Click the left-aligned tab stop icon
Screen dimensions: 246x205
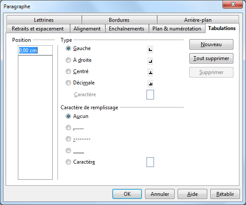click(150, 50)
